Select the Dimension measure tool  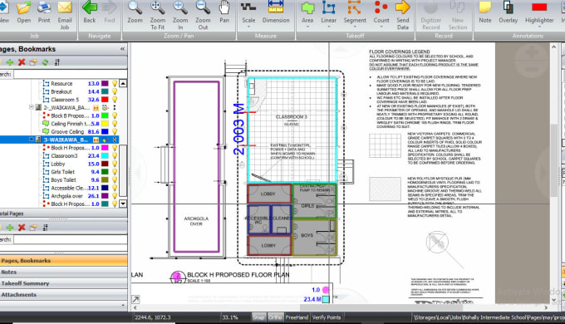pyautogui.click(x=276, y=12)
